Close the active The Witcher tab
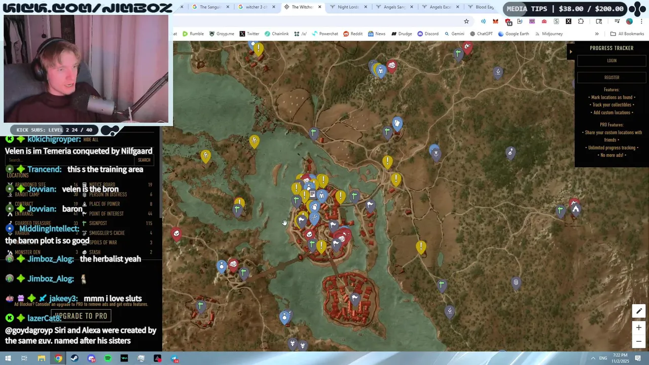The height and width of the screenshot is (365, 649). coord(320,7)
